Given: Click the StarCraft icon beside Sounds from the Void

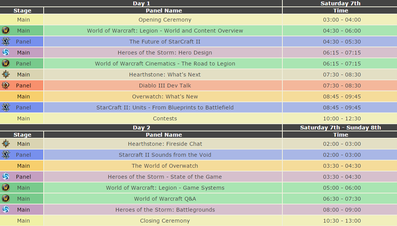Looking at the screenshot, I should [6, 155].
